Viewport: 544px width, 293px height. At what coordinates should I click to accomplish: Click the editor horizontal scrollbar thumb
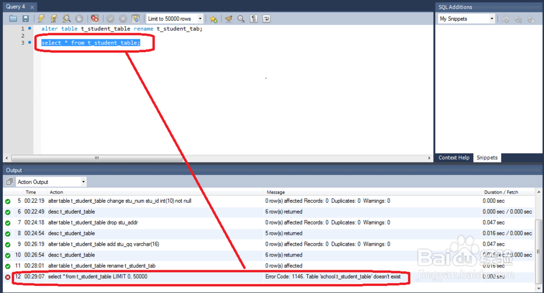(97, 158)
